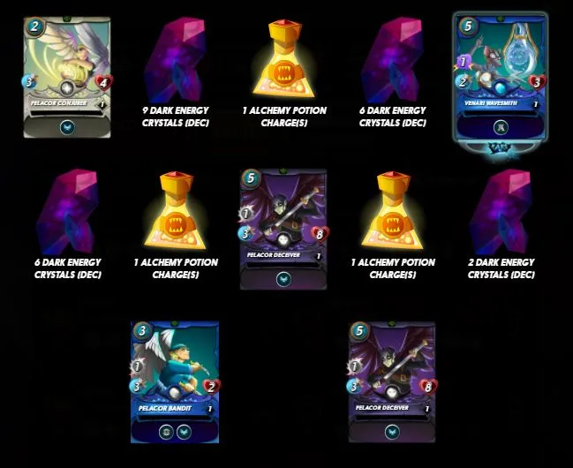Screen dimensions: 573x468
Task: Click the magic attack icon on Venari Wavesmith
Action: [x=463, y=62]
